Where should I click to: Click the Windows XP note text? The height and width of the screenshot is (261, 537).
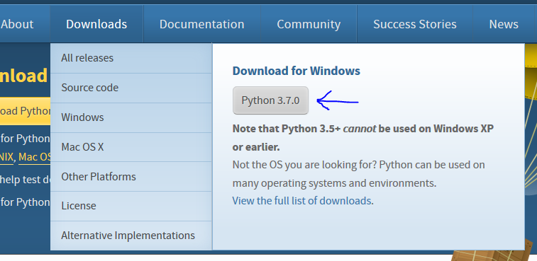[363, 138]
